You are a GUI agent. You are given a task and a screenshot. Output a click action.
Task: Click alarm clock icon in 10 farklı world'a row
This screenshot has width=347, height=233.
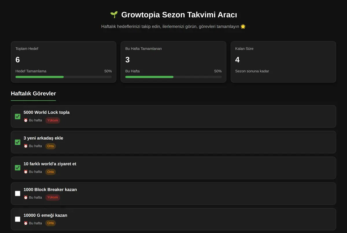26,172
